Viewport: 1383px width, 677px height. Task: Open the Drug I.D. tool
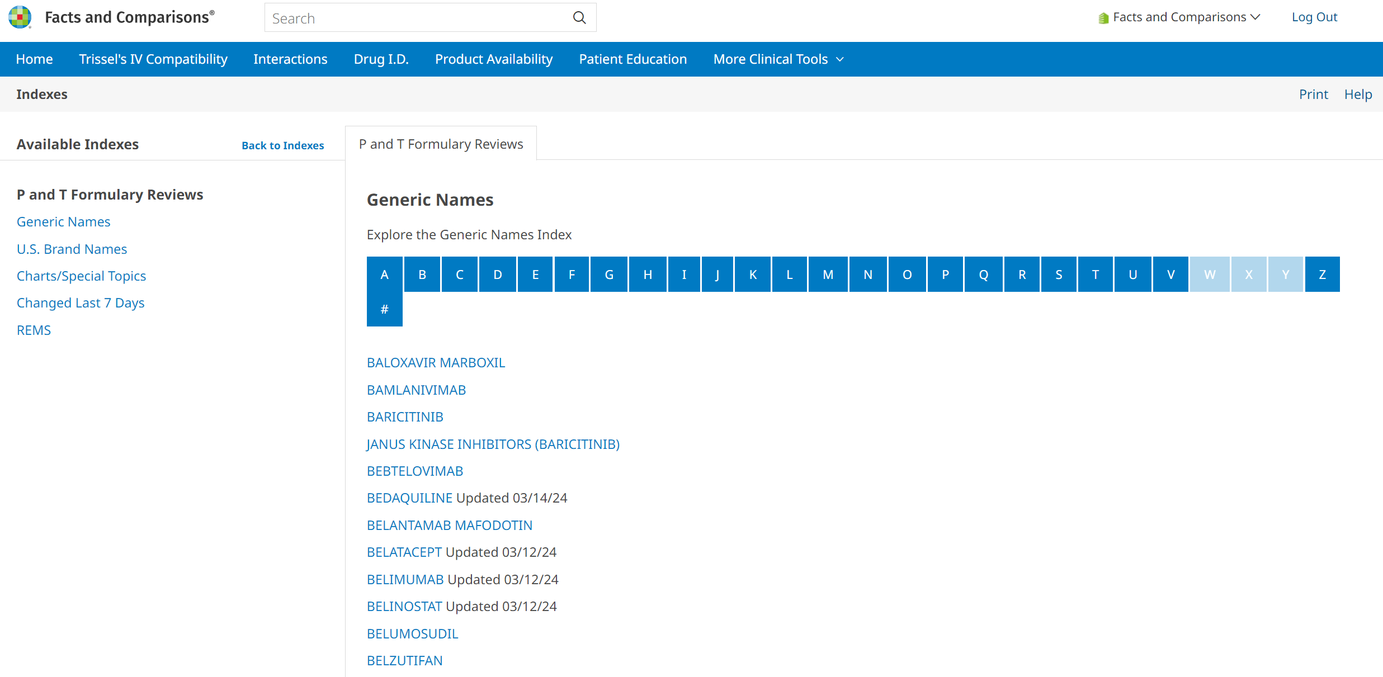pos(381,59)
